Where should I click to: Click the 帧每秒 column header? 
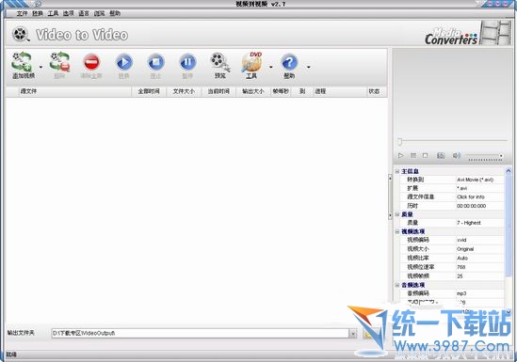pyautogui.click(x=281, y=91)
